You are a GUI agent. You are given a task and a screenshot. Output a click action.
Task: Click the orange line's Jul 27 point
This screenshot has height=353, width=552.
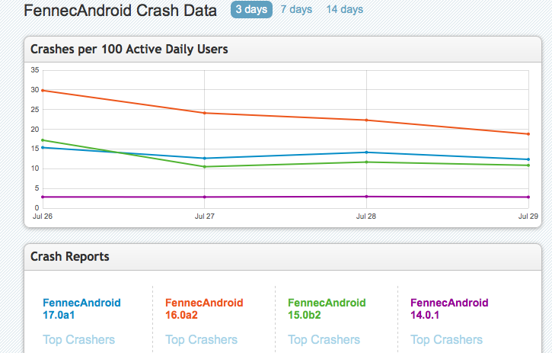(204, 113)
